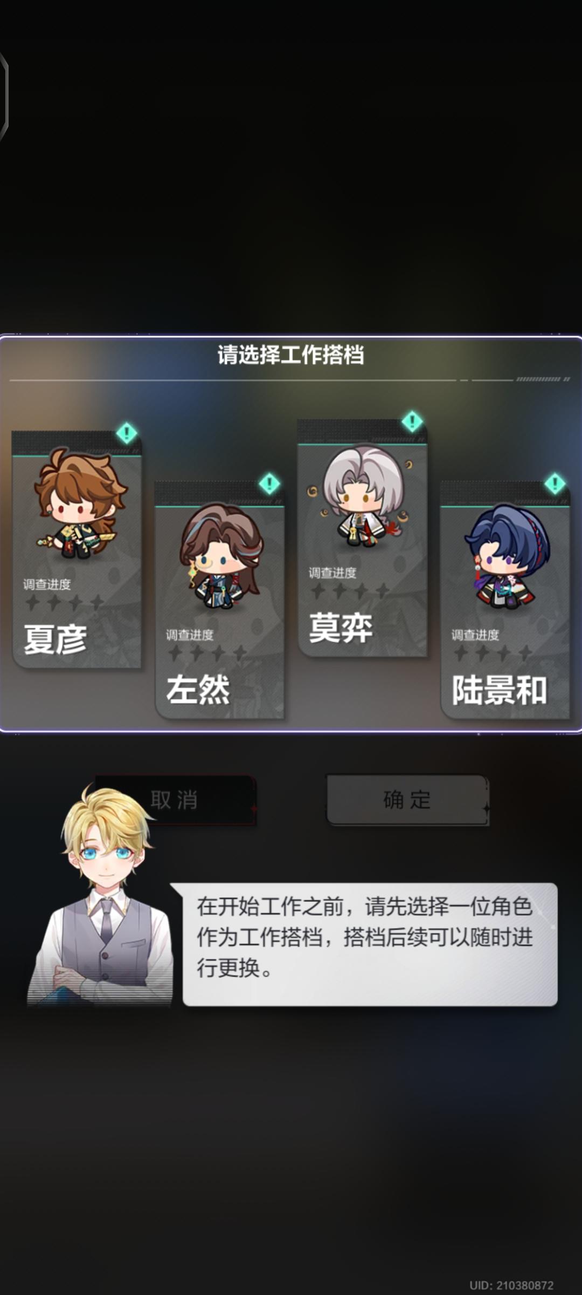Choose the 陆景和 name label
The height and width of the screenshot is (1295, 582).
point(499,690)
